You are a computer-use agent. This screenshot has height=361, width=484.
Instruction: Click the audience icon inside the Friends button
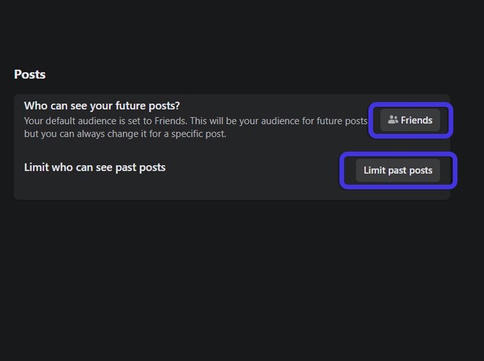pos(393,120)
